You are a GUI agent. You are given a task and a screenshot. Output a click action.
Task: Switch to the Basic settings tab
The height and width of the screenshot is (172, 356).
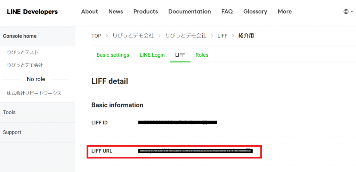pos(113,55)
